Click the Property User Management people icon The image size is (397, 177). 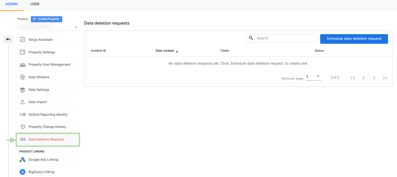coord(22,65)
